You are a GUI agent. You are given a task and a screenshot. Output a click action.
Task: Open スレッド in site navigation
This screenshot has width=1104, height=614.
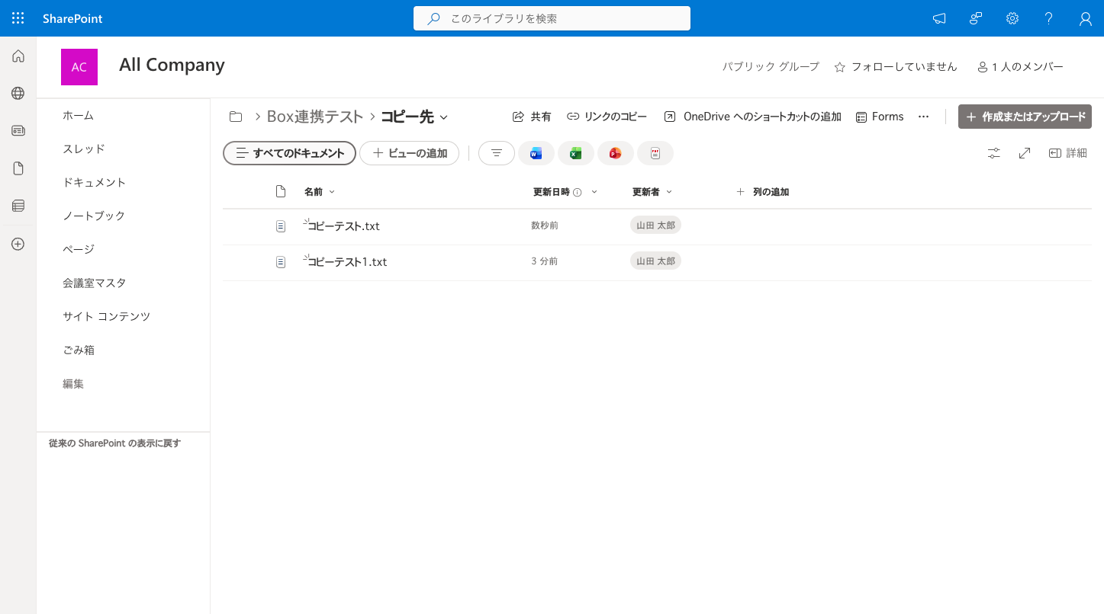pyautogui.click(x=84, y=149)
